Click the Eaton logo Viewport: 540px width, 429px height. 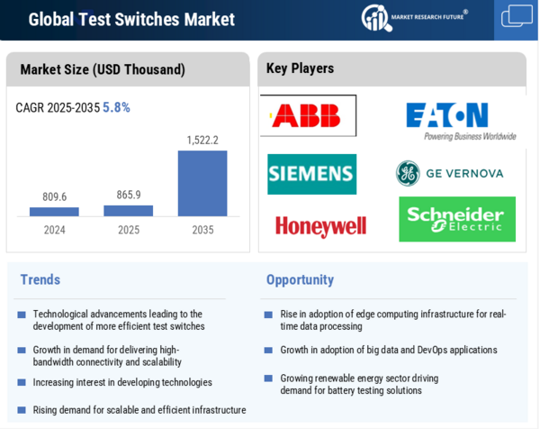pos(459,120)
